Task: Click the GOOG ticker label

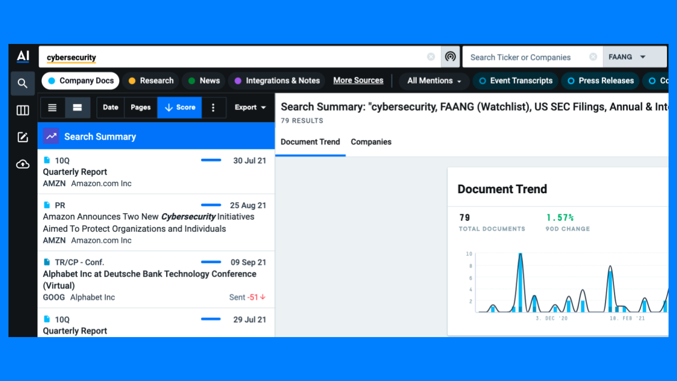Action: [53, 297]
